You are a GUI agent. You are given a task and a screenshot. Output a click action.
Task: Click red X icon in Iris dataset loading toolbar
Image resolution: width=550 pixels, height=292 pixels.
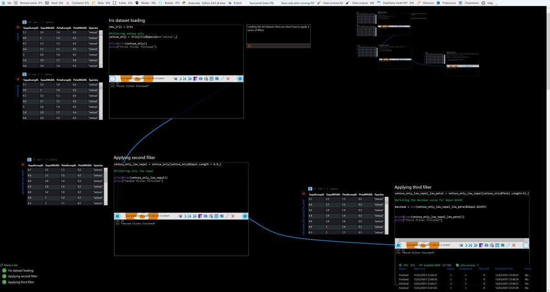[x=228, y=79]
